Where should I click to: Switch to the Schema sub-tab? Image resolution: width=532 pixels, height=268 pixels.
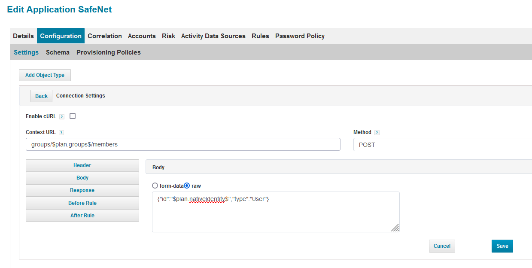[58, 52]
